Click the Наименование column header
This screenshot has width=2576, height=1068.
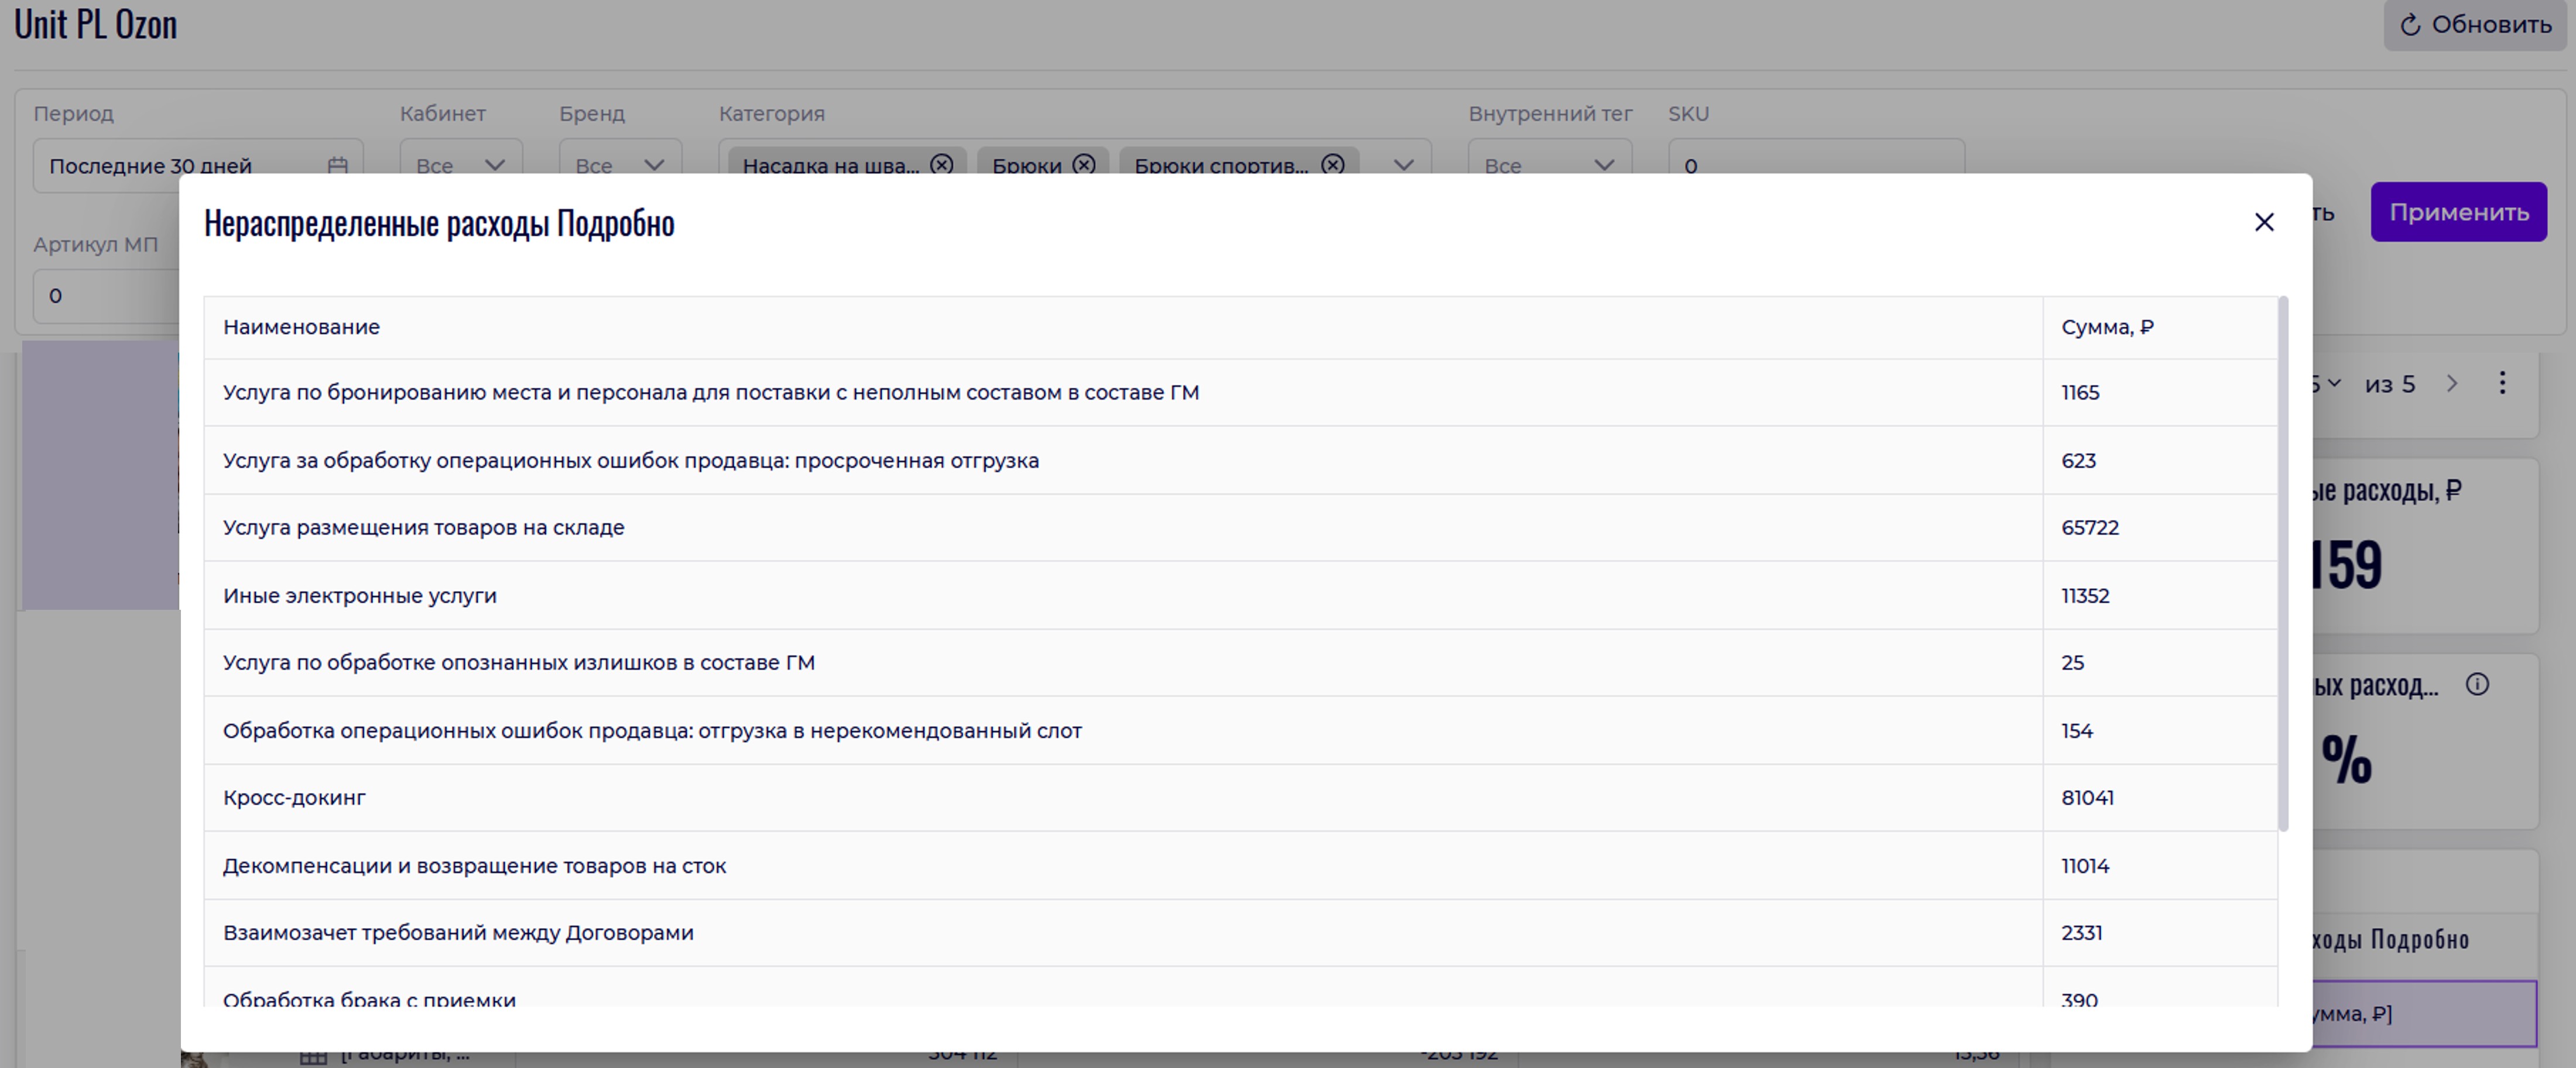pyautogui.click(x=301, y=327)
